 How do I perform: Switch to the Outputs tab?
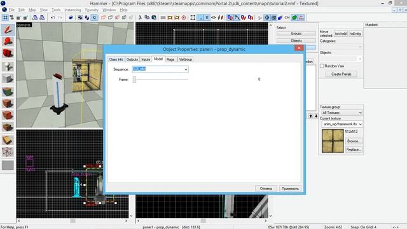[x=132, y=59]
